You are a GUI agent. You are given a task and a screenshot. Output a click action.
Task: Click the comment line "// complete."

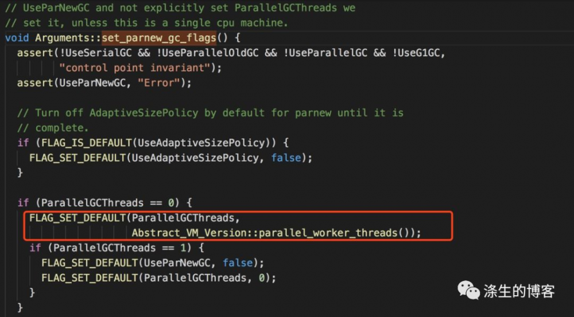(53, 128)
